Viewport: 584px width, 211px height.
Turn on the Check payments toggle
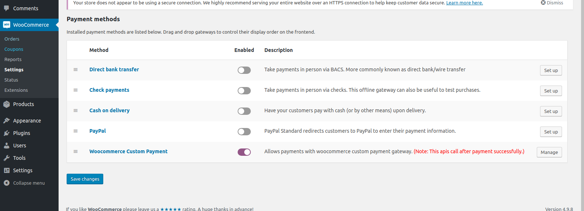click(244, 91)
